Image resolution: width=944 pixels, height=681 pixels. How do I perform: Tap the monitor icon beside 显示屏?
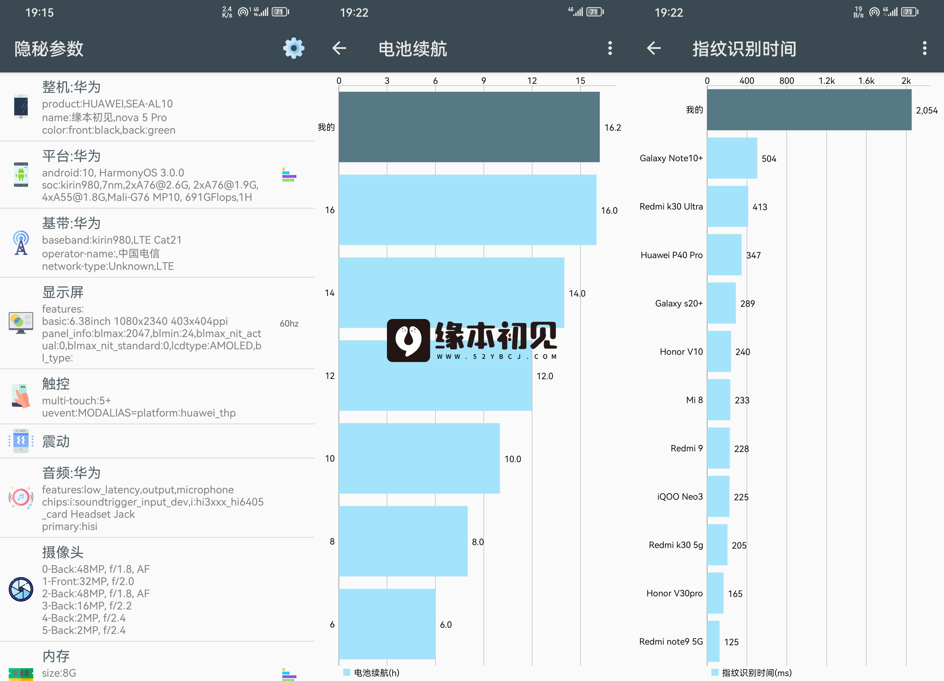pos(21,323)
